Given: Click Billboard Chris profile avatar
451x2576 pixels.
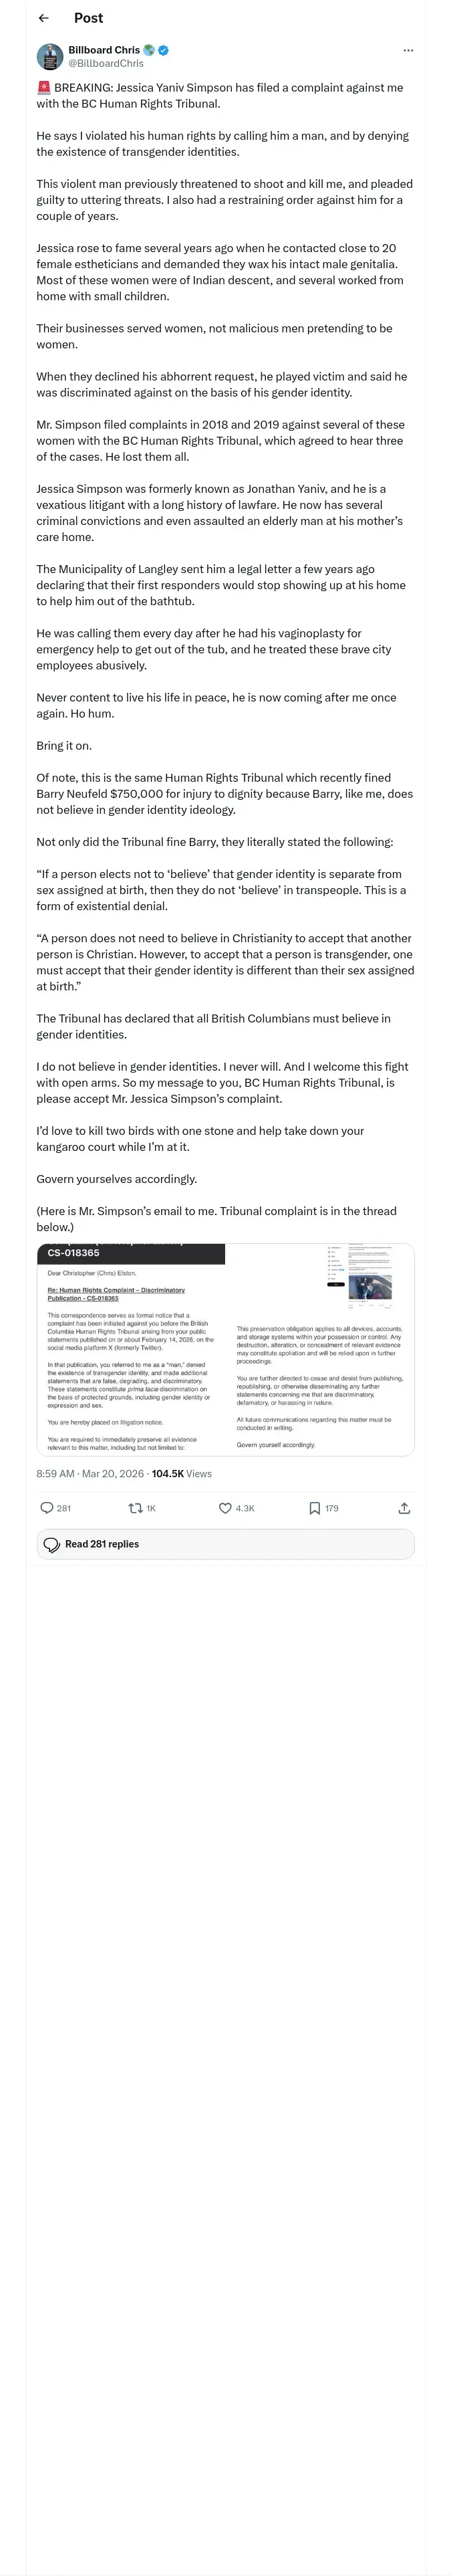Looking at the screenshot, I should click(50, 56).
